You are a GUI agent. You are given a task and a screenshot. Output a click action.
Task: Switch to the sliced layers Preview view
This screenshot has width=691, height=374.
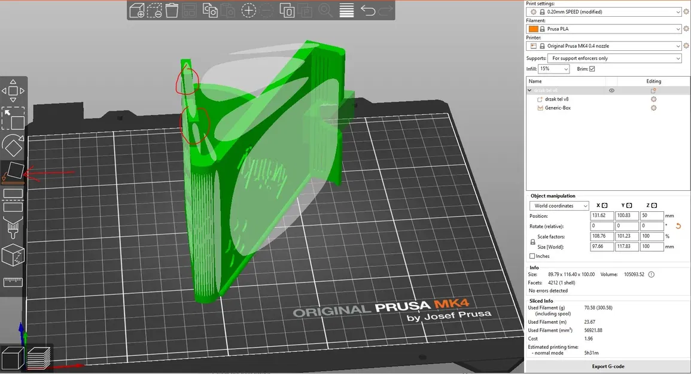(x=39, y=358)
